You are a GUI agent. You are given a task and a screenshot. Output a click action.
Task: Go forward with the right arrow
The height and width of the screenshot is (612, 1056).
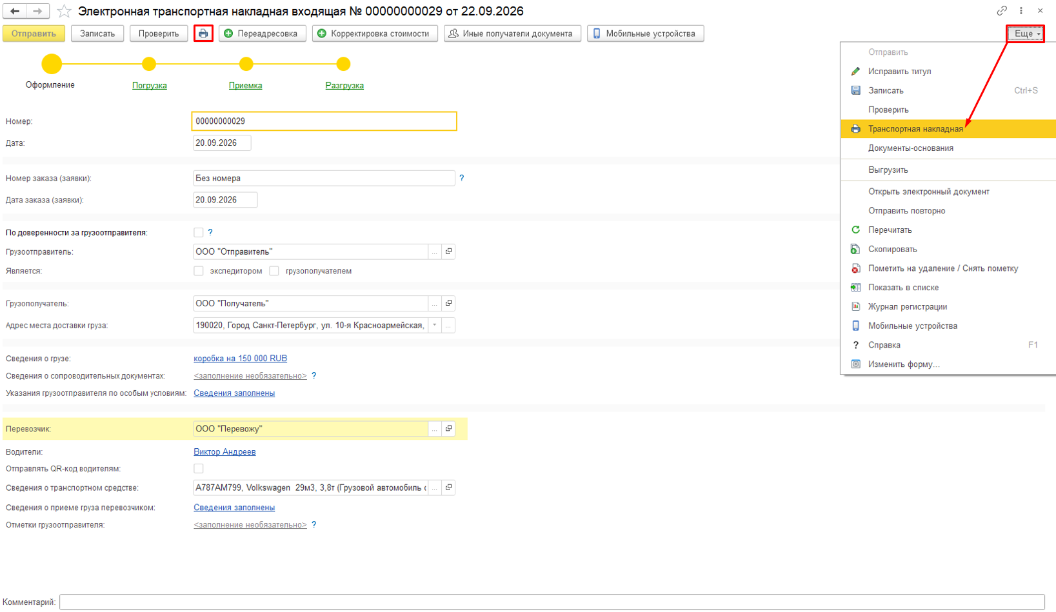point(37,11)
